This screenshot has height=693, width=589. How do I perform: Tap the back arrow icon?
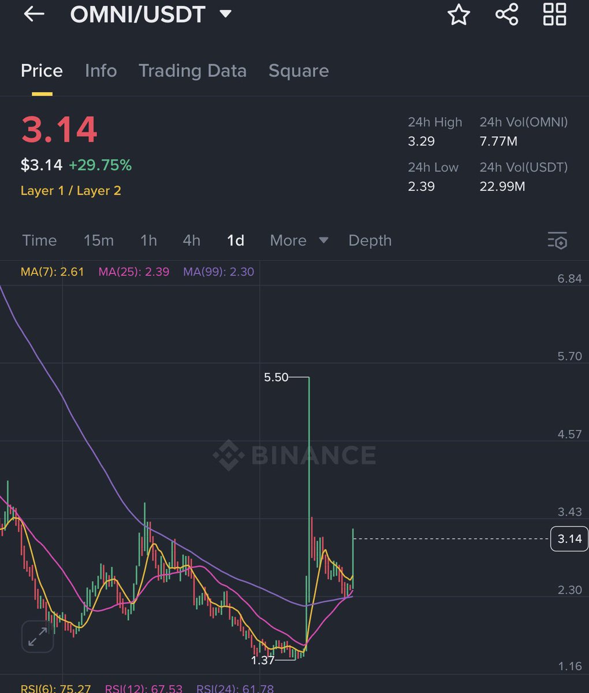(x=33, y=14)
